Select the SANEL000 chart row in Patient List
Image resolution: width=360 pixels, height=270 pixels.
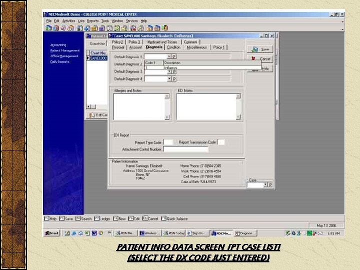[x=98, y=58]
